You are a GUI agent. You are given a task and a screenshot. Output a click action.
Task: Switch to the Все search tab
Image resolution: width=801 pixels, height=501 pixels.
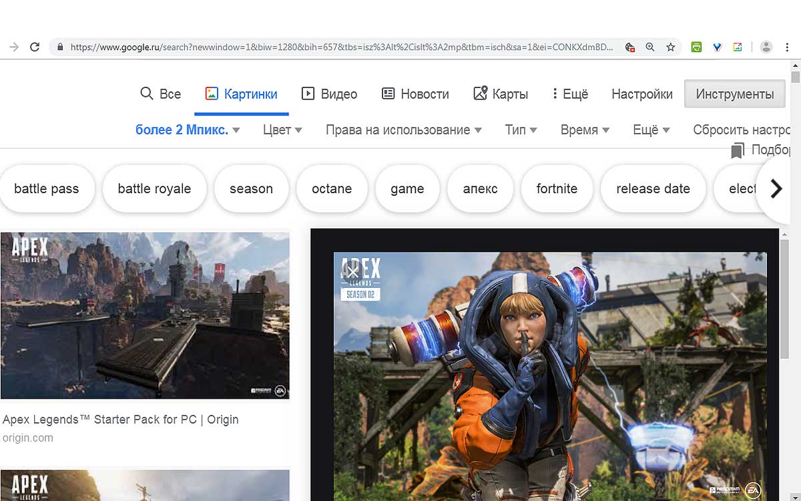click(160, 94)
